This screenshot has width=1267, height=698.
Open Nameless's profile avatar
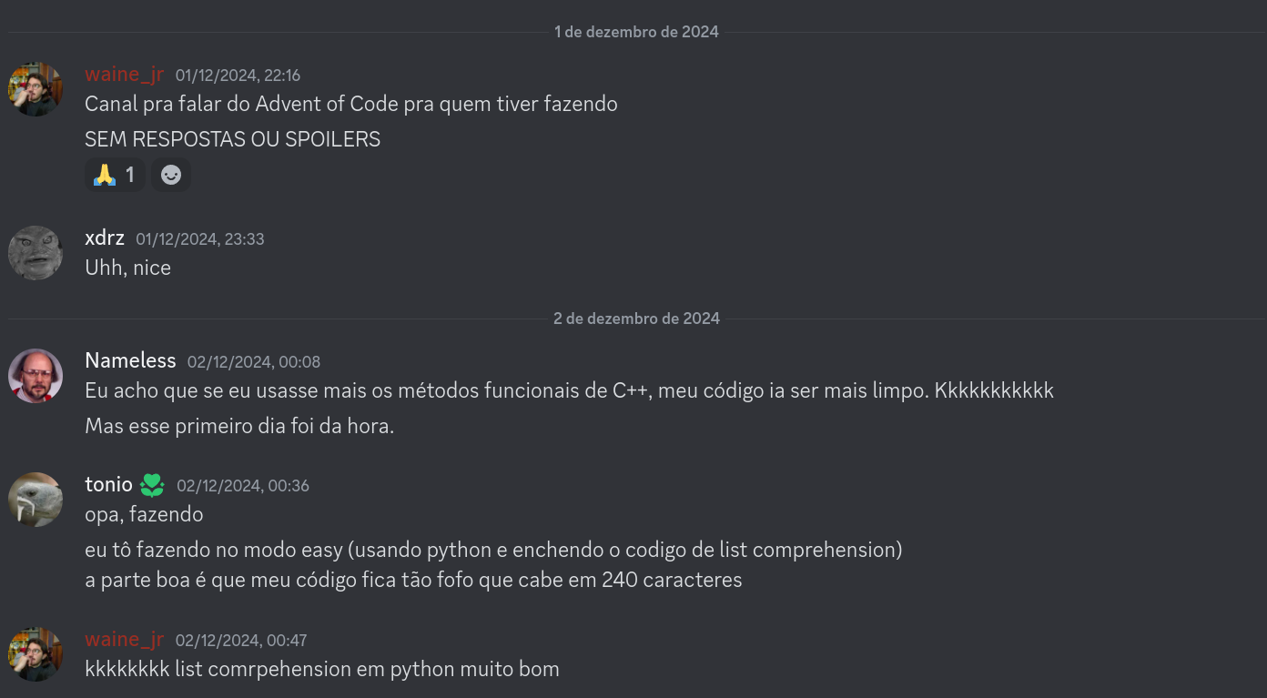35,376
